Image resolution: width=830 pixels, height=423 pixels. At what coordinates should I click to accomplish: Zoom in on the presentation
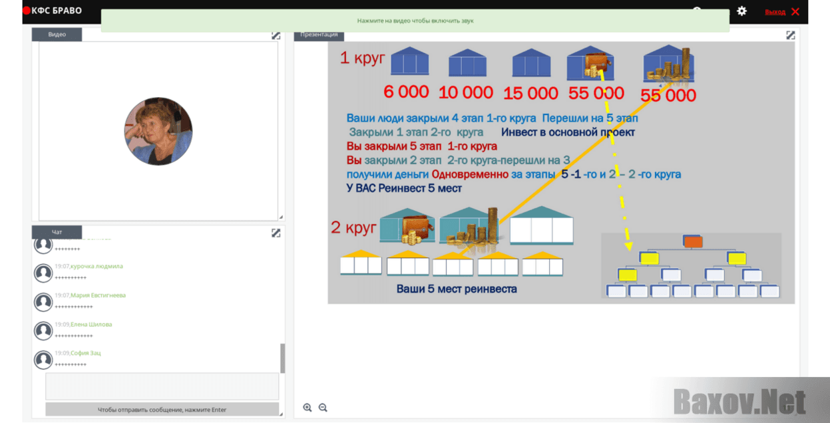pos(308,408)
